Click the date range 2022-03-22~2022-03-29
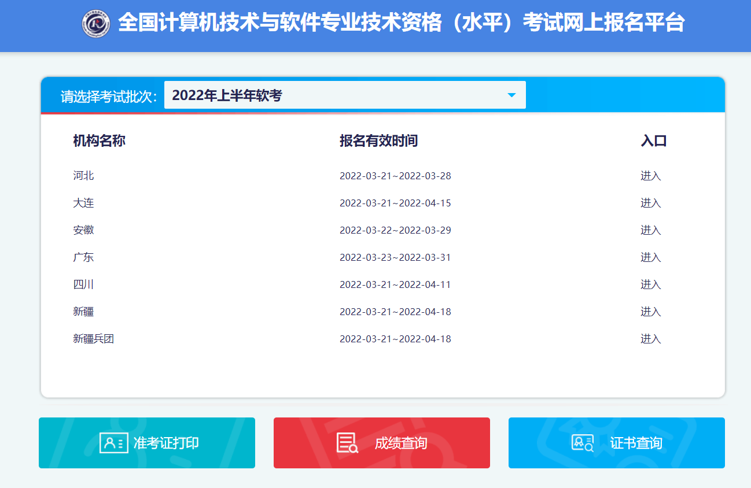The height and width of the screenshot is (488, 751). tap(395, 230)
